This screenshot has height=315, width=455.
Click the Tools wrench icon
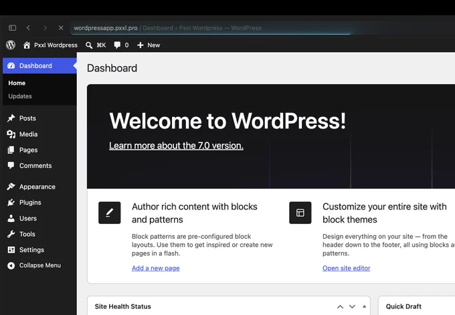(x=11, y=234)
